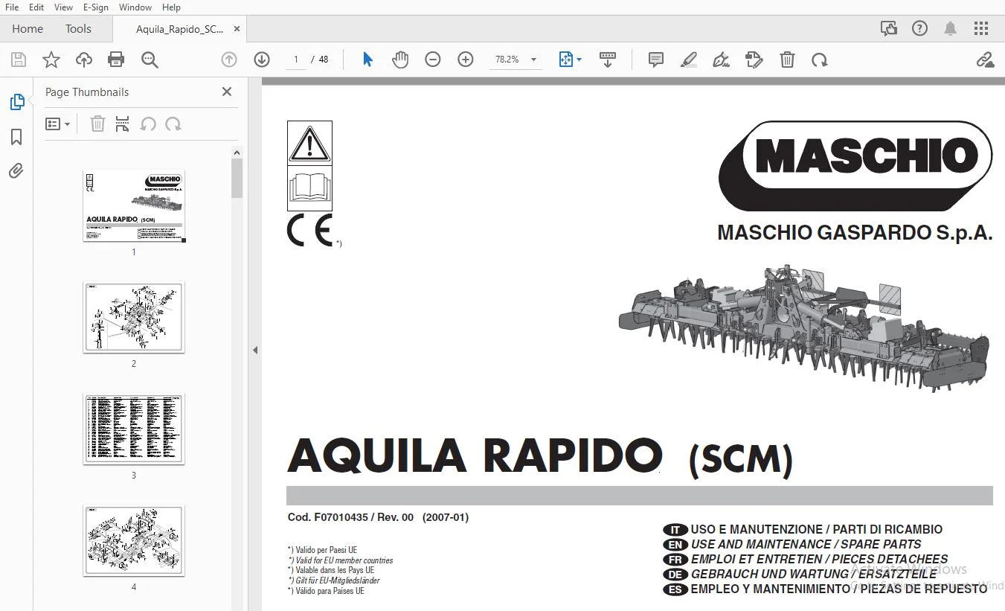Open the find text magnifier tool
The image size is (1005, 611).
pyautogui.click(x=150, y=60)
